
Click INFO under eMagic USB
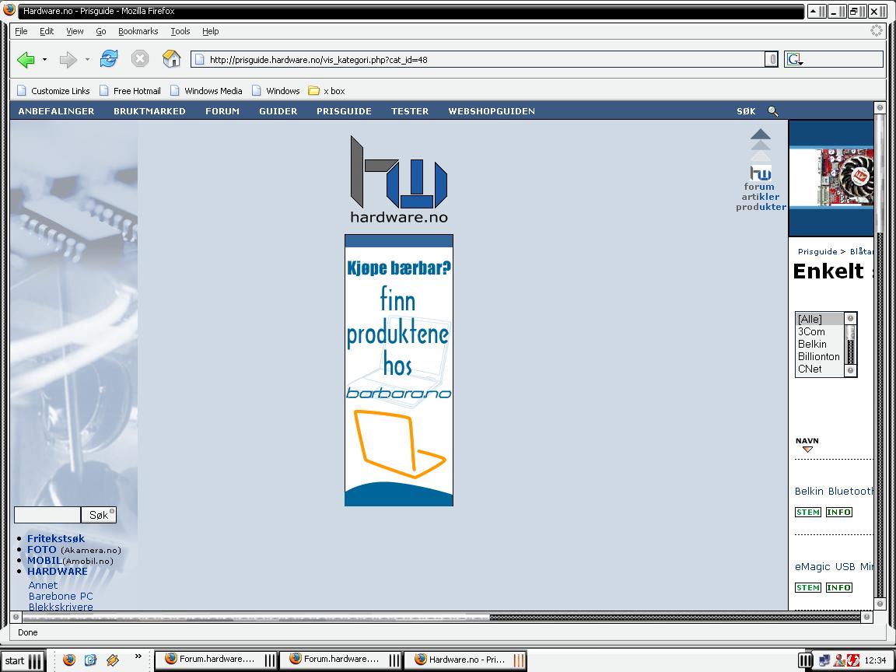click(x=839, y=587)
